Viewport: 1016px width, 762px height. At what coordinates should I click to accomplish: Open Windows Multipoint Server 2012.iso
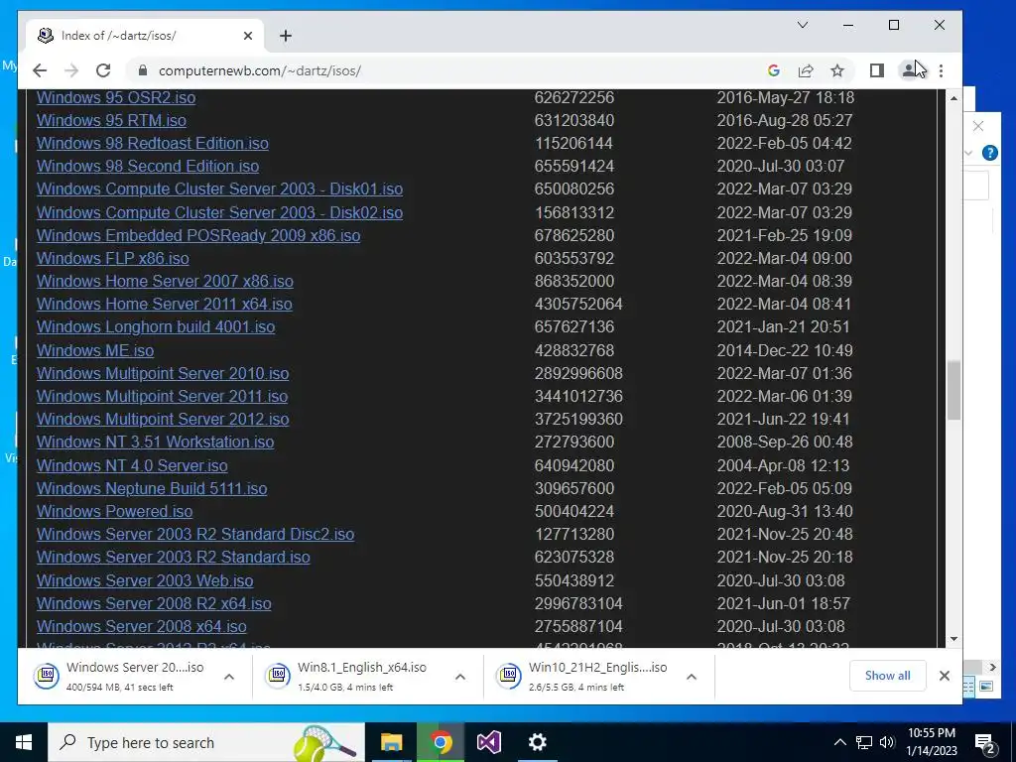(163, 420)
